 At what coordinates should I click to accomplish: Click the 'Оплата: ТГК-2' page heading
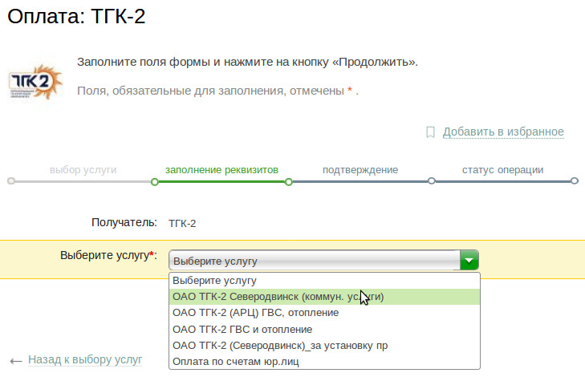76,16
